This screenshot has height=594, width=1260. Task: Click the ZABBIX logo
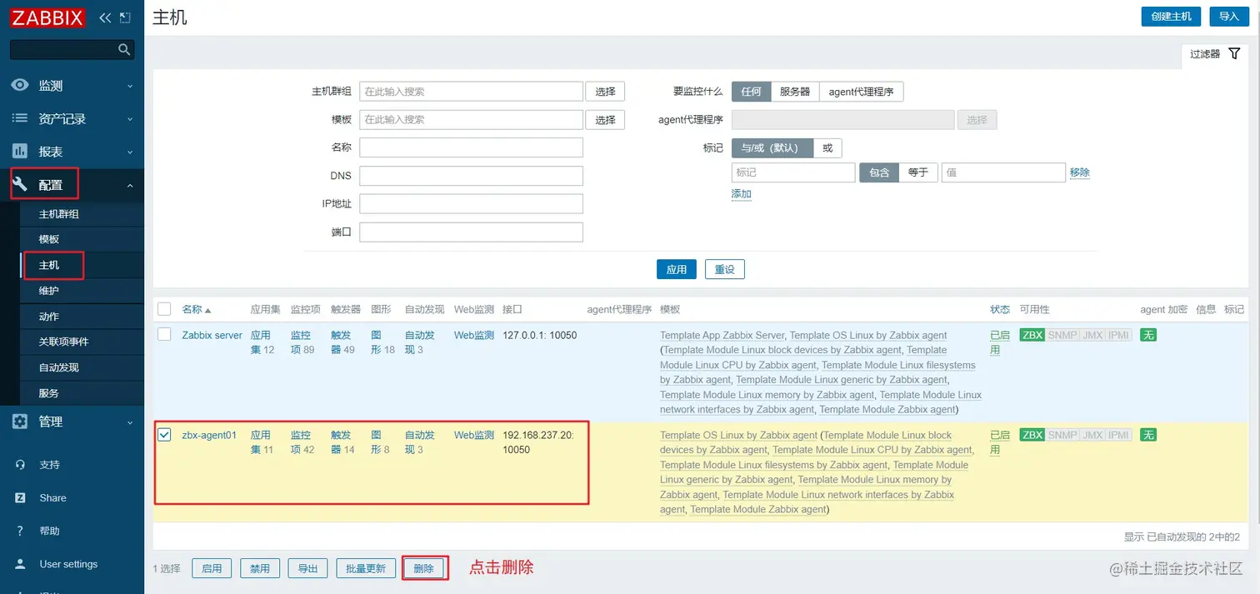click(47, 17)
